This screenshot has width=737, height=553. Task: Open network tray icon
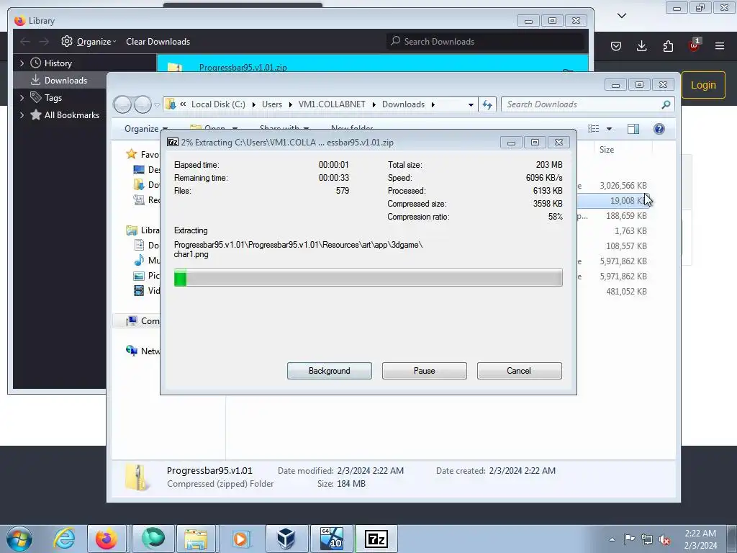647,539
